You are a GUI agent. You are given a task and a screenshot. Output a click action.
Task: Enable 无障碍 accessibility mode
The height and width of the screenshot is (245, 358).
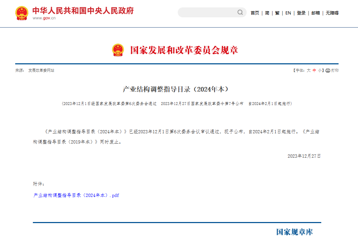(332, 13)
